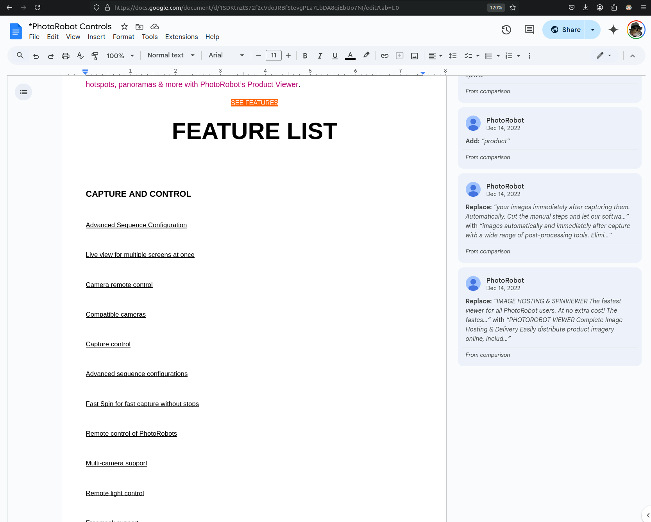Go to Docs home

16,31
